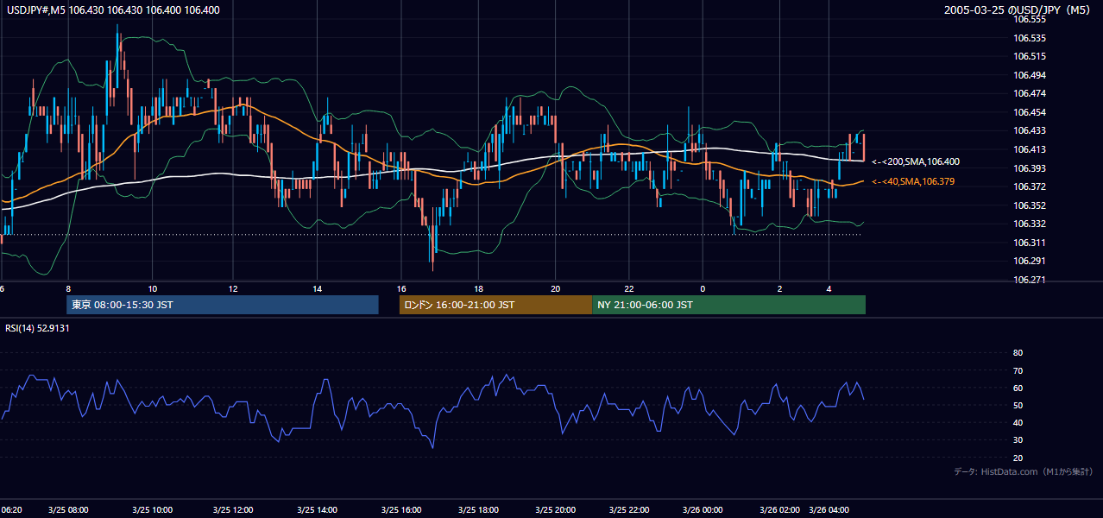Click price axis value 106.433

(x=1031, y=130)
